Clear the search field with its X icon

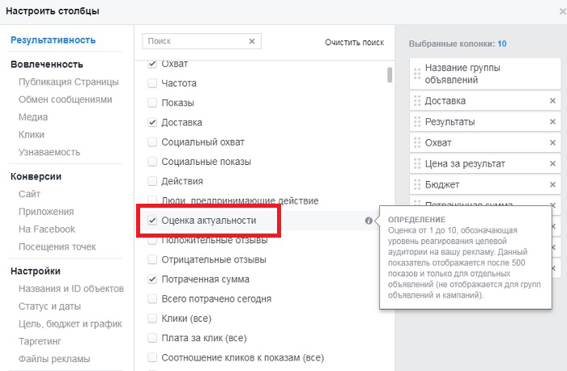coord(252,41)
